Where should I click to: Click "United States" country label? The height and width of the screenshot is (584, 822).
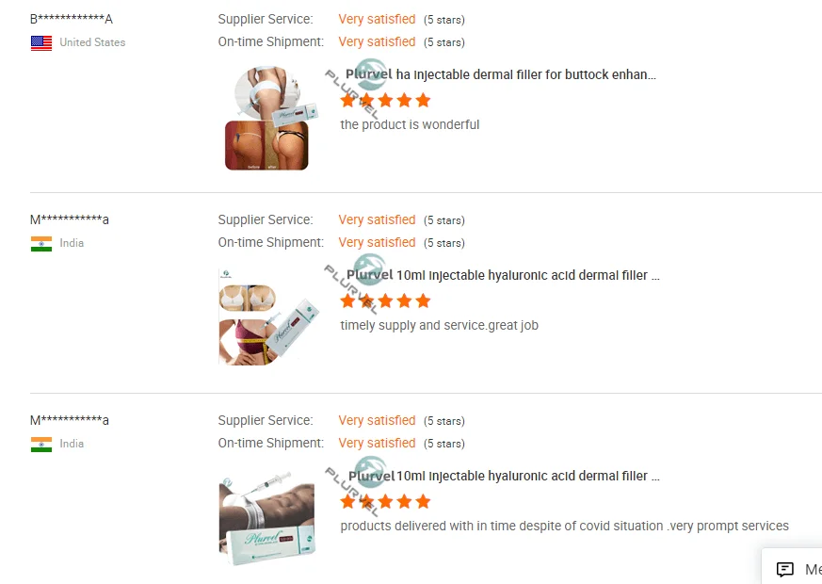coord(92,42)
